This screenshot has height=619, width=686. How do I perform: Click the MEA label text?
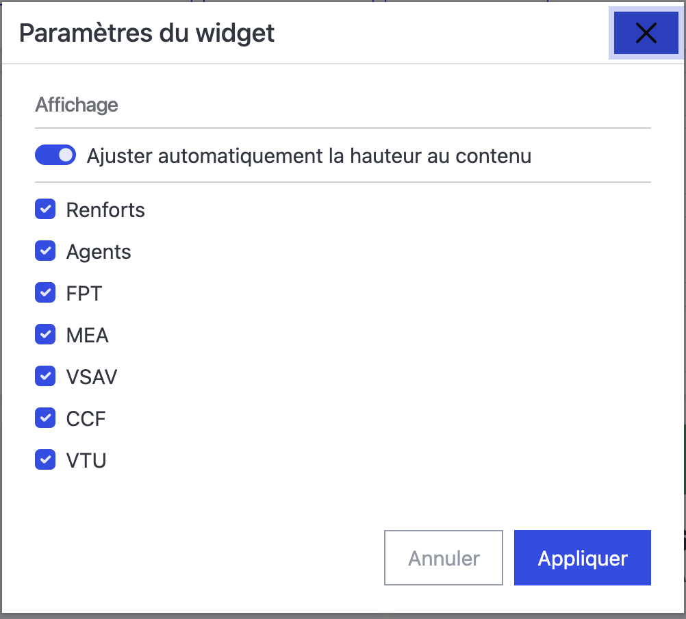(88, 336)
